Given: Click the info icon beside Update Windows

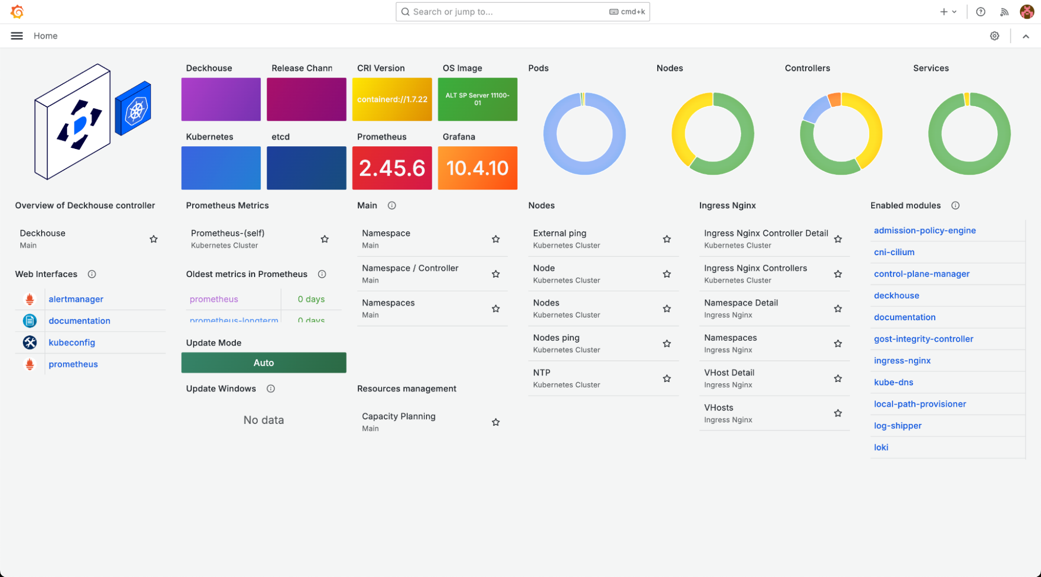Looking at the screenshot, I should click(271, 388).
